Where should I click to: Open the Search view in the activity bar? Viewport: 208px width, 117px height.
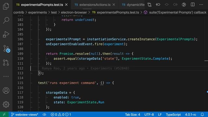pyautogui.click(x=6, y=20)
